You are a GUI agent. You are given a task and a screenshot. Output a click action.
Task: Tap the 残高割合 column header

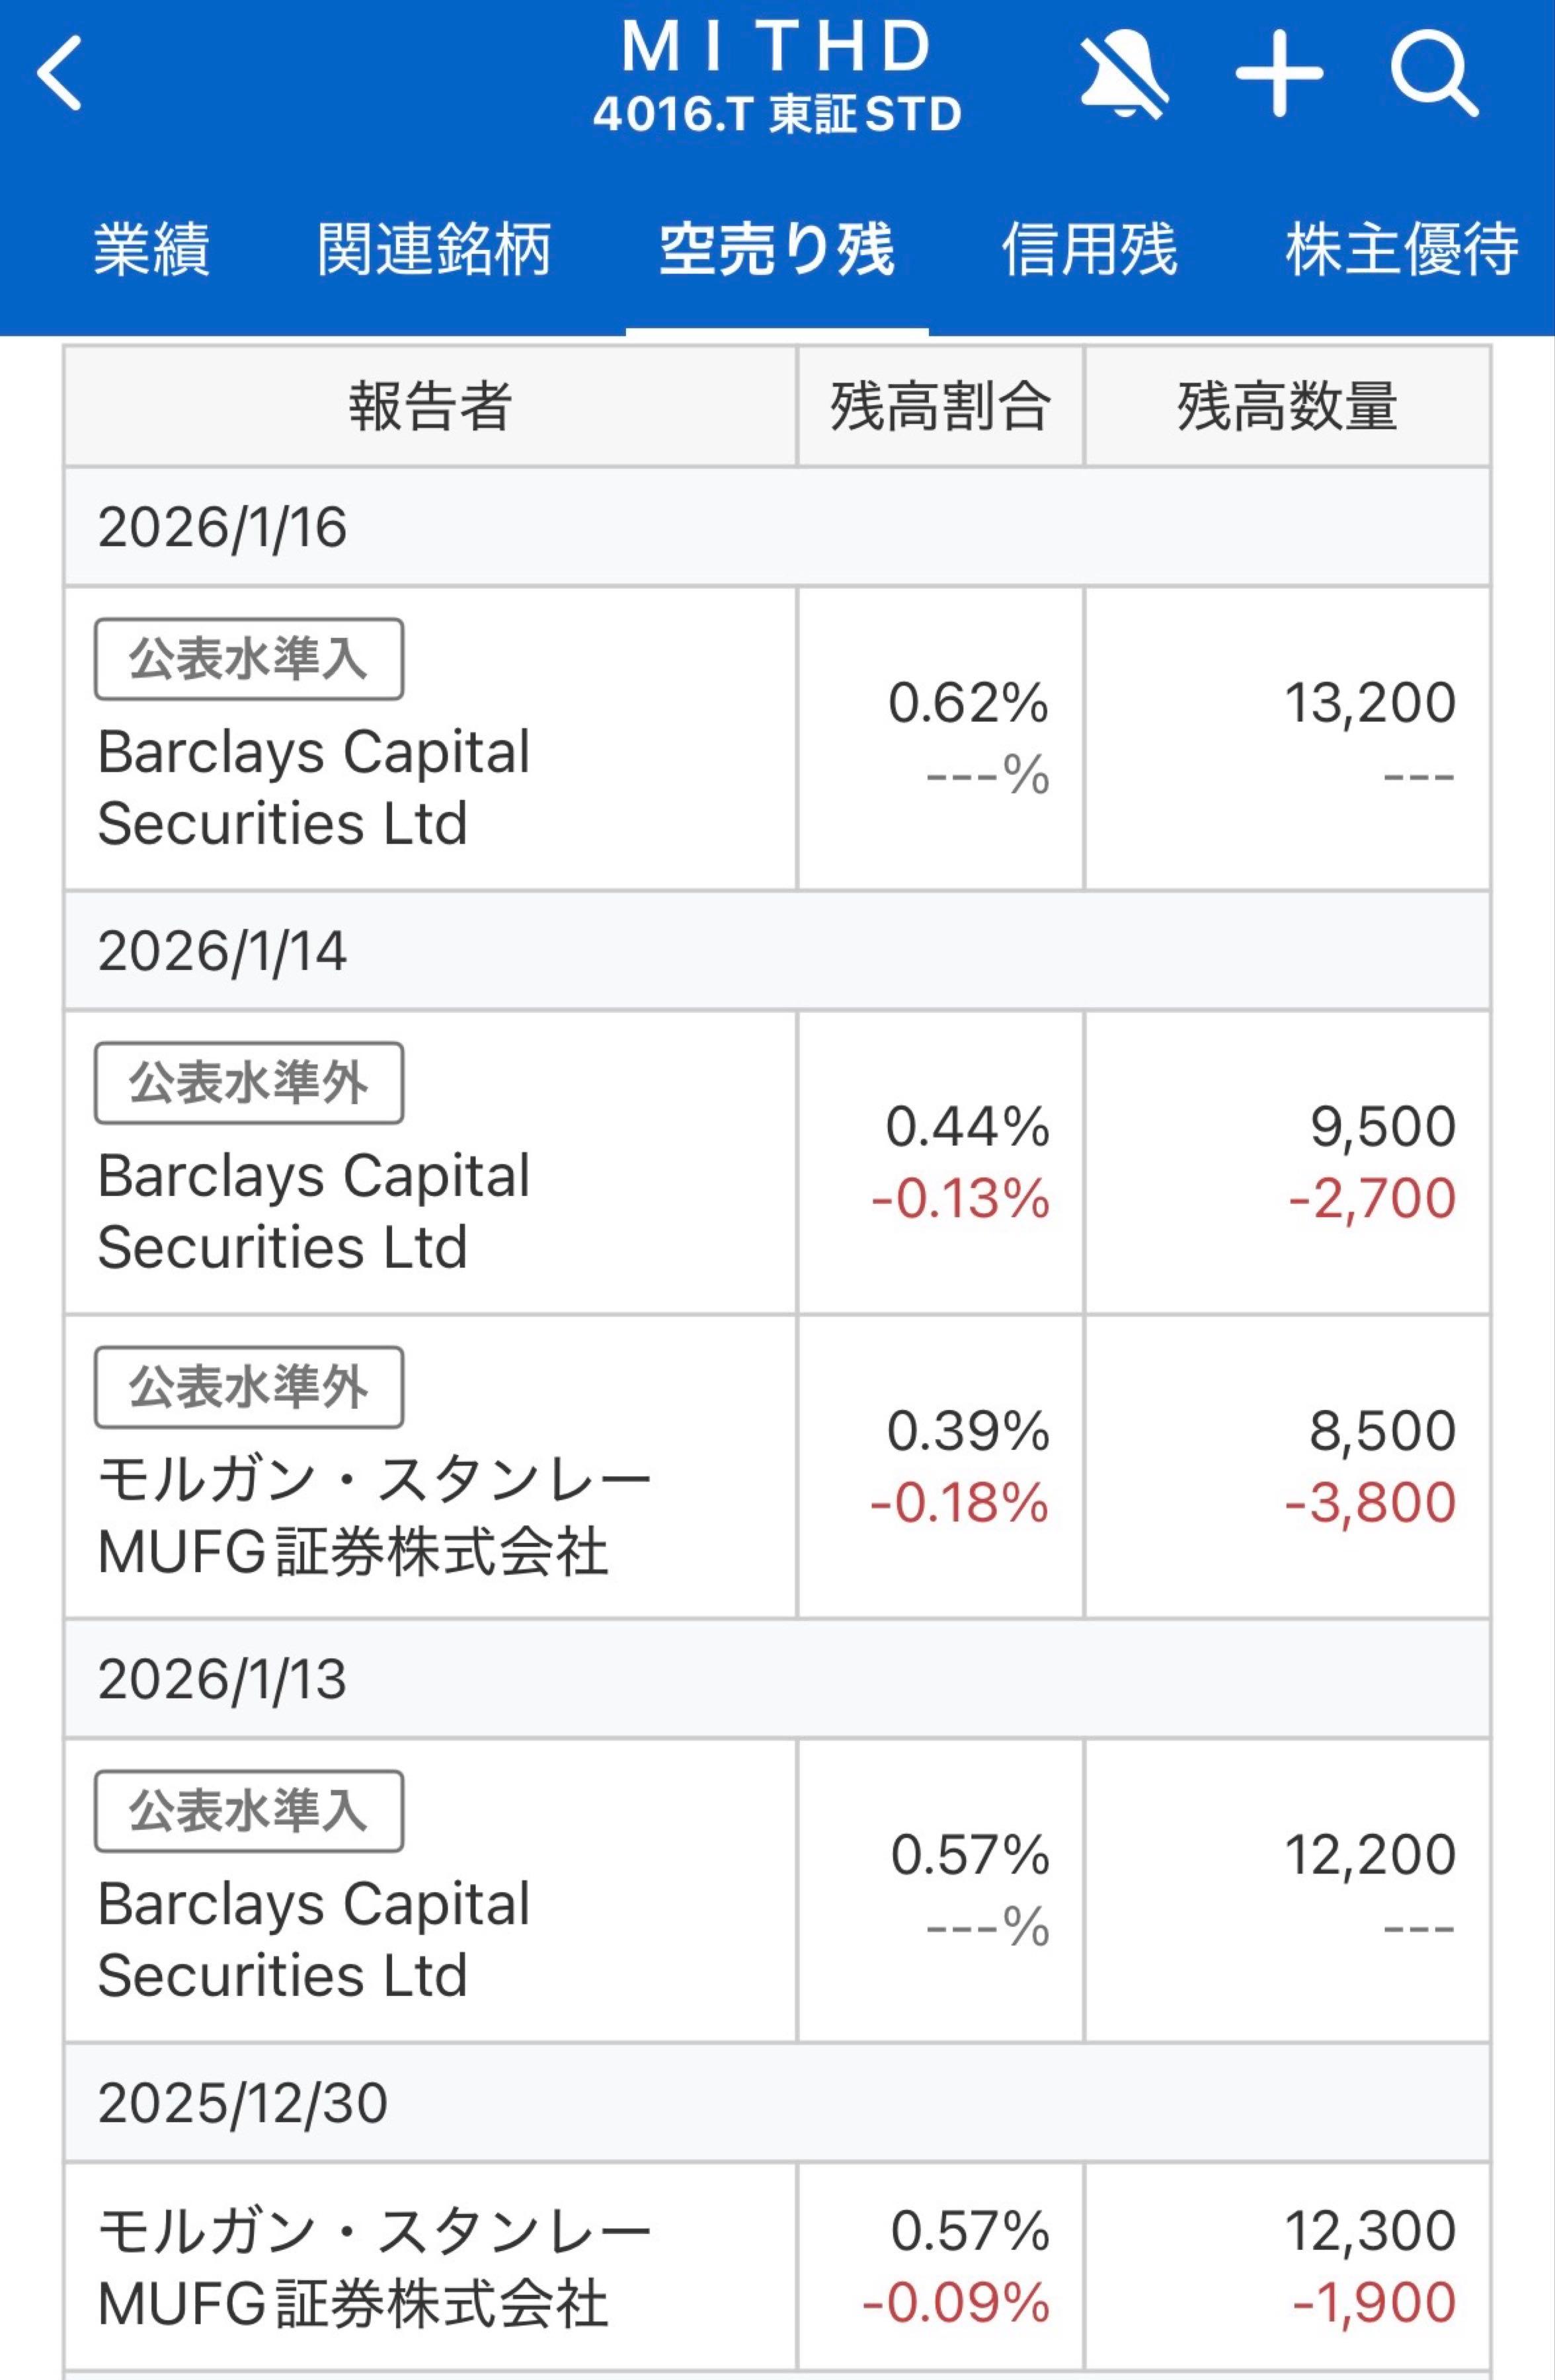click(940, 406)
